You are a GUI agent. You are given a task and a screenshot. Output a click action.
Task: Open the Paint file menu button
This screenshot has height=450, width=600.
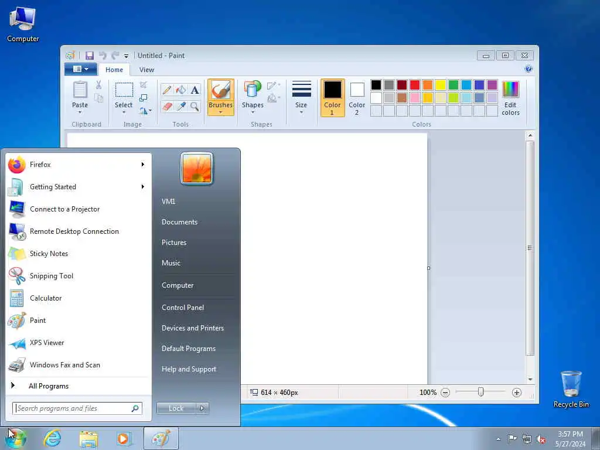81,69
